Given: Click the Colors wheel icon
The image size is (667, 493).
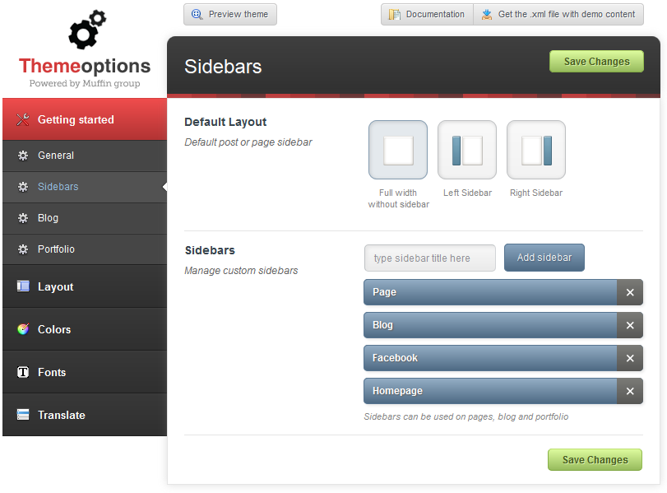Looking at the screenshot, I should [x=23, y=329].
